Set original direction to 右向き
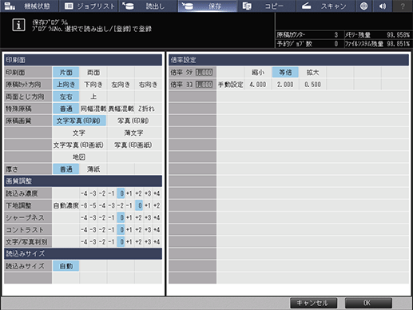The width and height of the screenshot is (413, 310). pyautogui.click(x=149, y=85)
